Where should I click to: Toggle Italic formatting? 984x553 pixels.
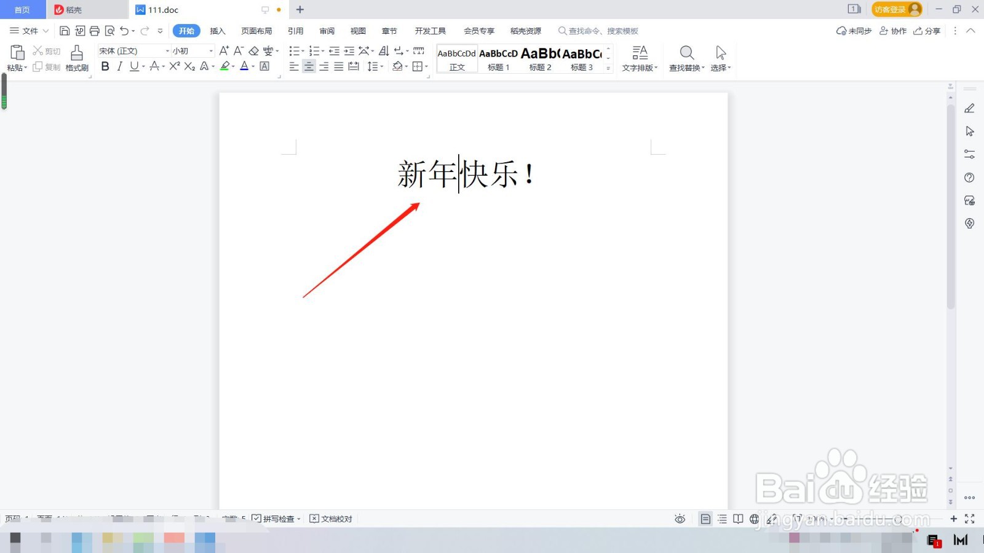click(x=120, y=66)
